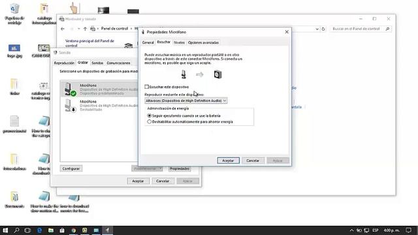Image resolution: width=418 pixels, height=235 pixels.
Task: Switch to Reproducción tab in Sonido
Action: [64, 63]
